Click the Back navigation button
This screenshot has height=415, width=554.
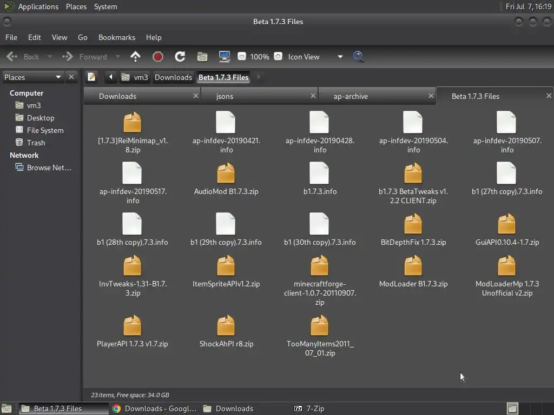pyautogui.click(x=23, y=56)
